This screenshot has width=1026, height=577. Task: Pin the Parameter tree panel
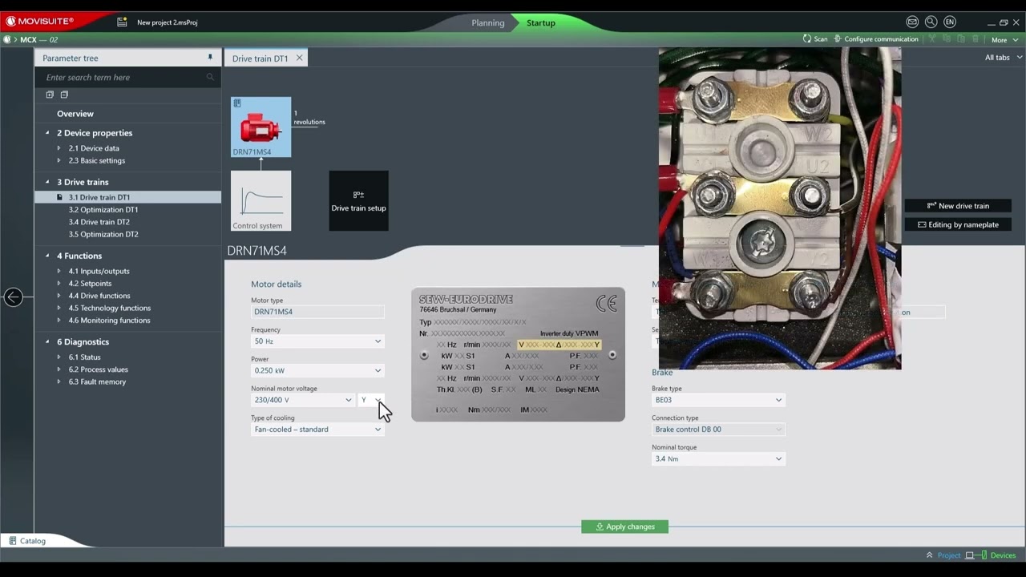click(x=210, y=58)
